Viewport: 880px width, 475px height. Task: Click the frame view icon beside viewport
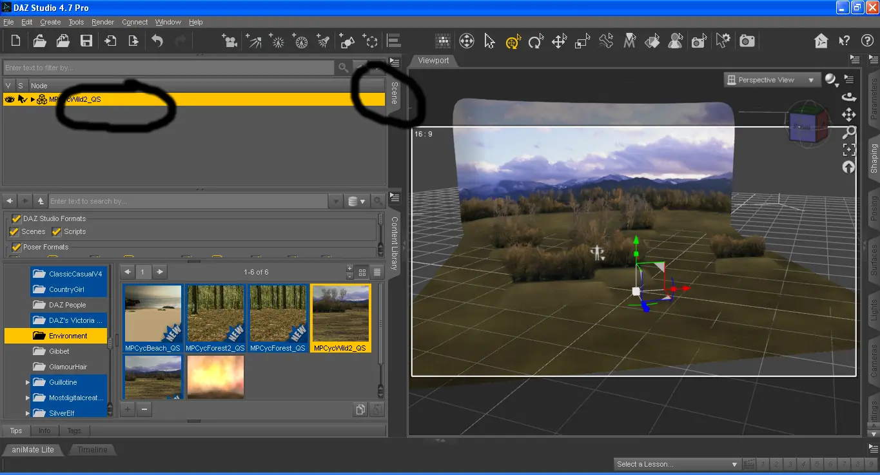point(848,150)
